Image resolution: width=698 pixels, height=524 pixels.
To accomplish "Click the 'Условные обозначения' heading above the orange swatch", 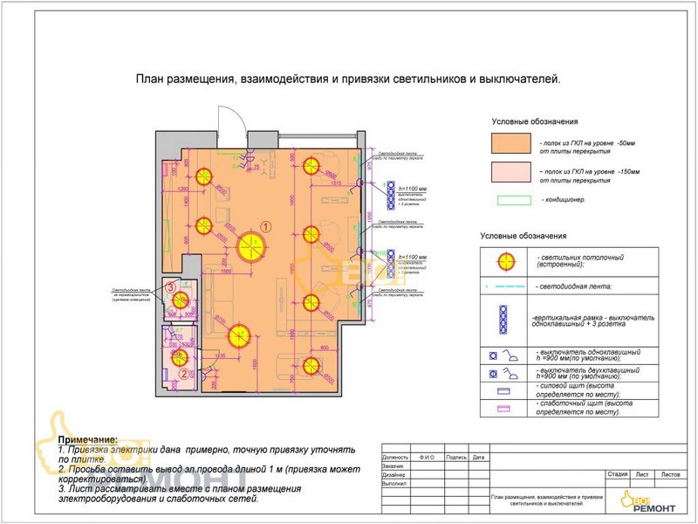I will click(535, 121).
